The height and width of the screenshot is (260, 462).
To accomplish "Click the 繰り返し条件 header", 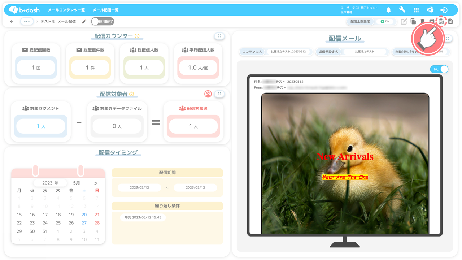I will [167, 206].
